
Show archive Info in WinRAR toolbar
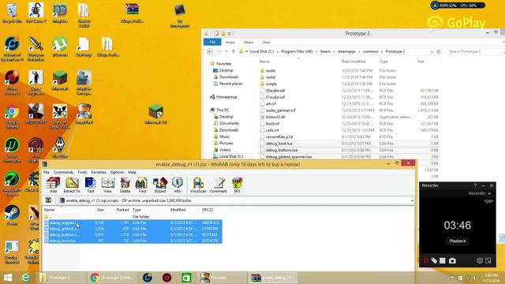click(177, 185)
